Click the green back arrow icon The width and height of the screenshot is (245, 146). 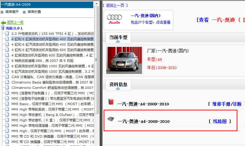3,23
